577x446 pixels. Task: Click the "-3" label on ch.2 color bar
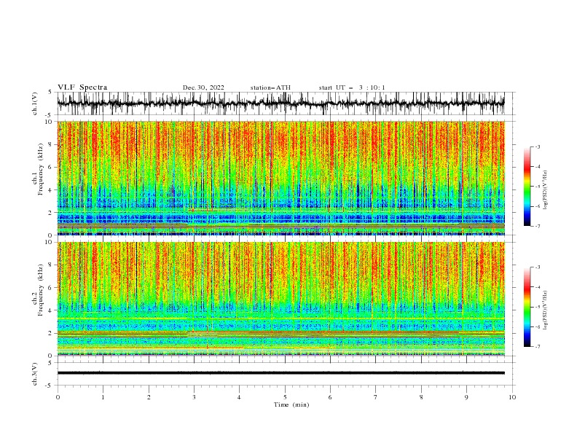(538, 267)
